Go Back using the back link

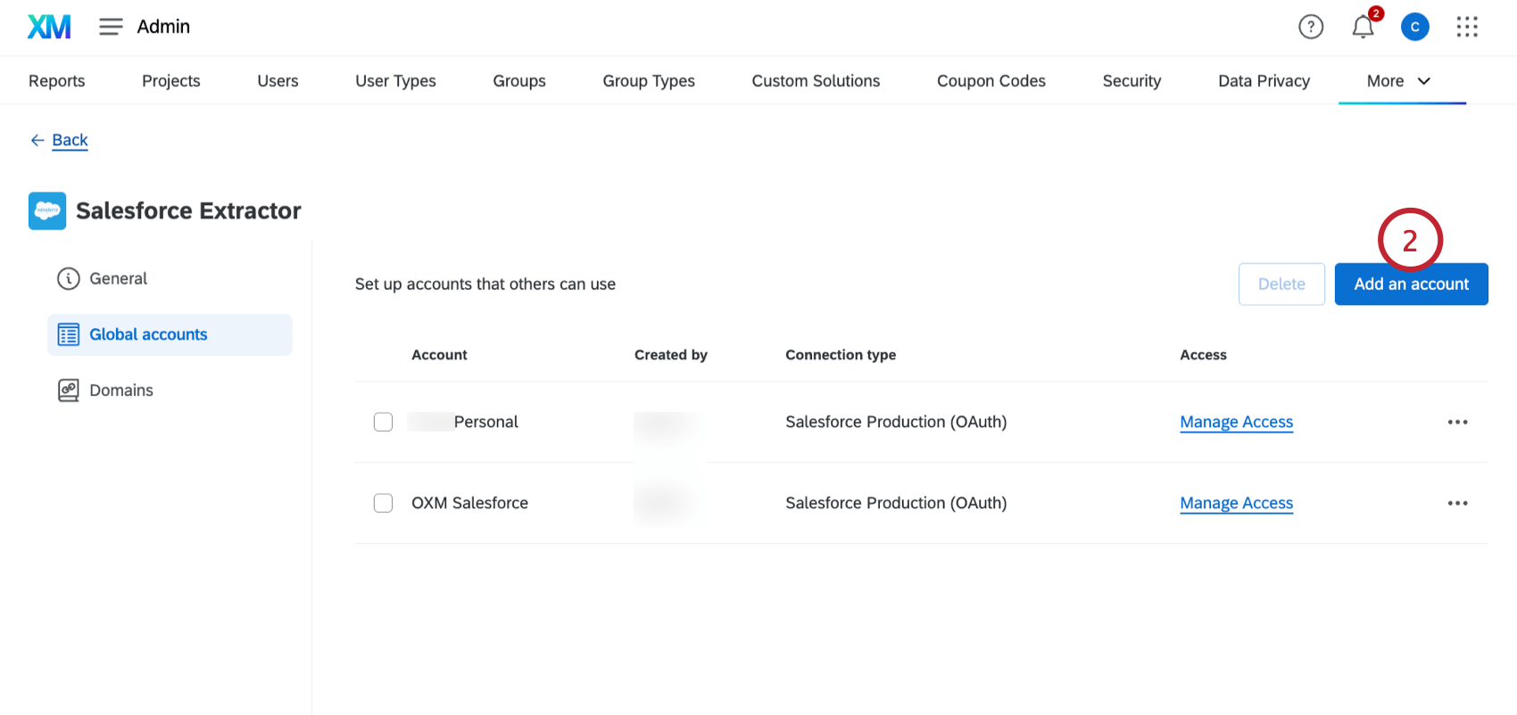(70, 140)
